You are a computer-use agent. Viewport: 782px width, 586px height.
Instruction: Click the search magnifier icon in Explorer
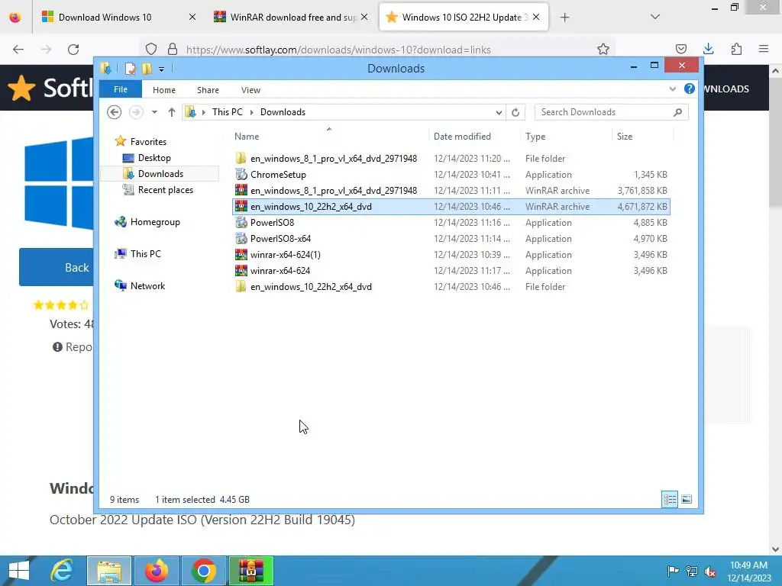[677, 112]
